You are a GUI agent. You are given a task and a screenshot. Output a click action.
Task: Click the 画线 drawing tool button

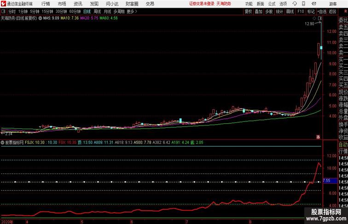290,11
